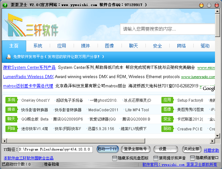Open Setup Factory8 software entry

coord(190,100)
